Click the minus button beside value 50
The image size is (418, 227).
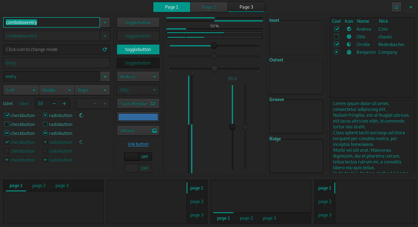point(54,104)
